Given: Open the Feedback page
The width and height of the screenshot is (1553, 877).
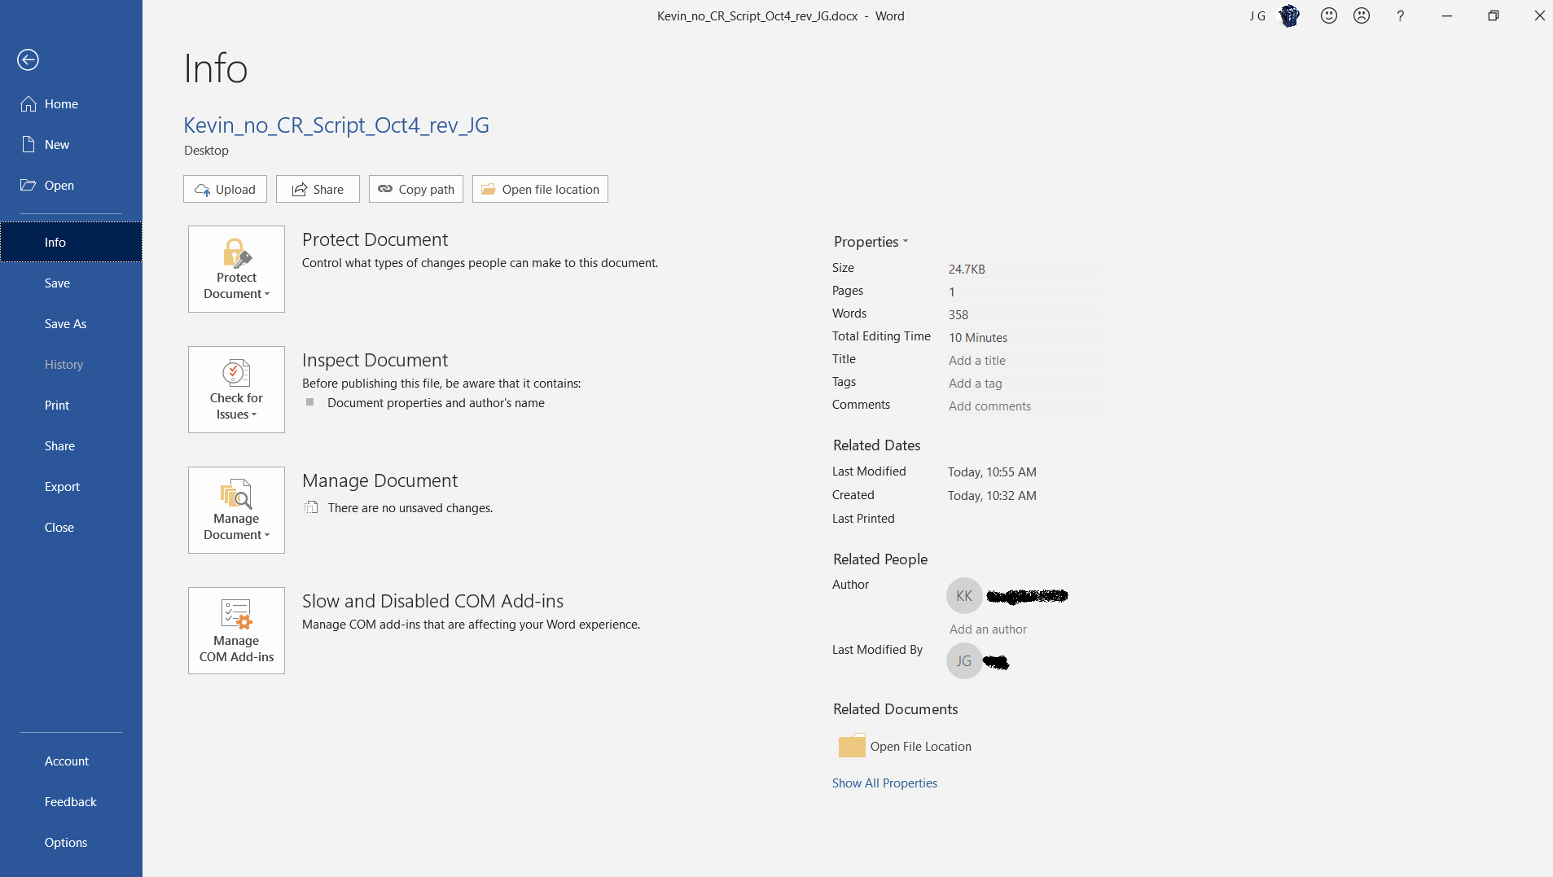Looking at the screenshot, I should tap(71, 802).
